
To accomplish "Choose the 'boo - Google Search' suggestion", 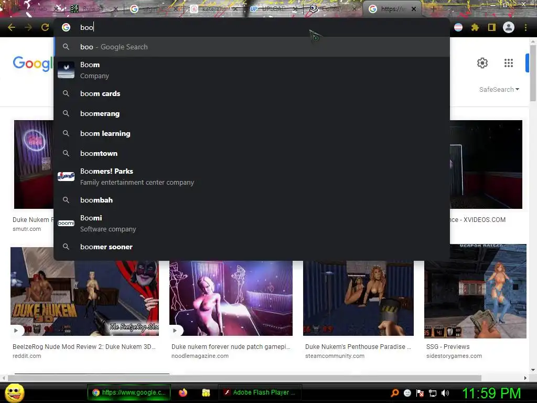I will click(x=252, y=47).
